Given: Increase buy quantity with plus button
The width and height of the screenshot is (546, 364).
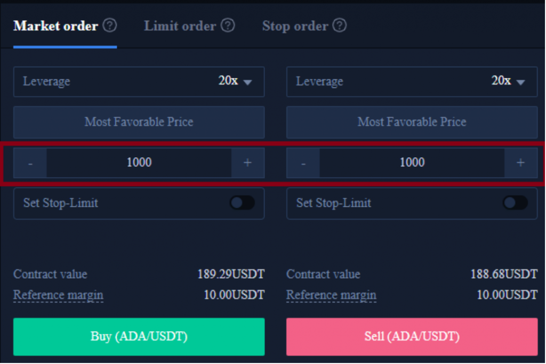Looking at the screenshot, I should click(247, 163).
